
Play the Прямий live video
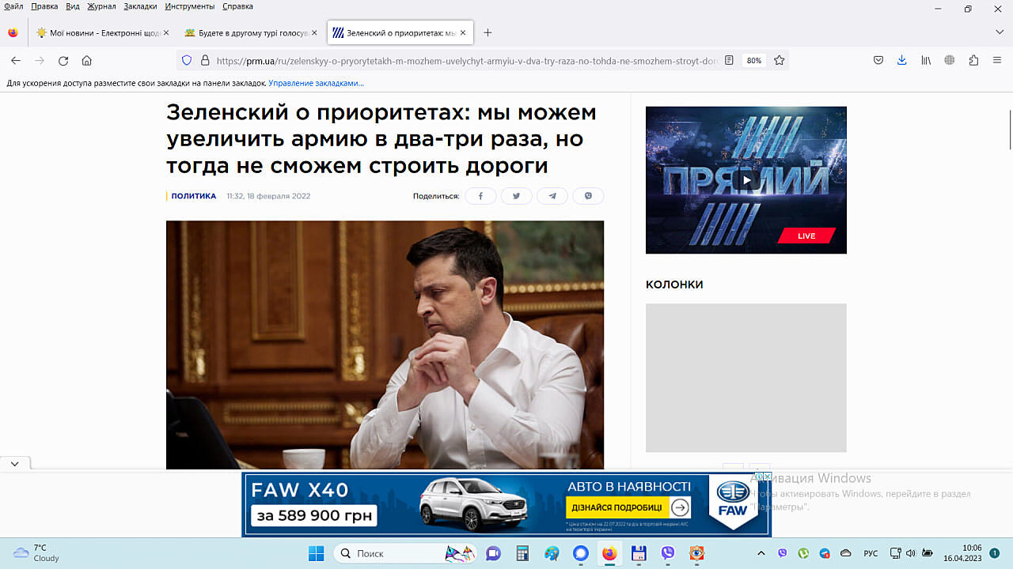pos(746,180)
